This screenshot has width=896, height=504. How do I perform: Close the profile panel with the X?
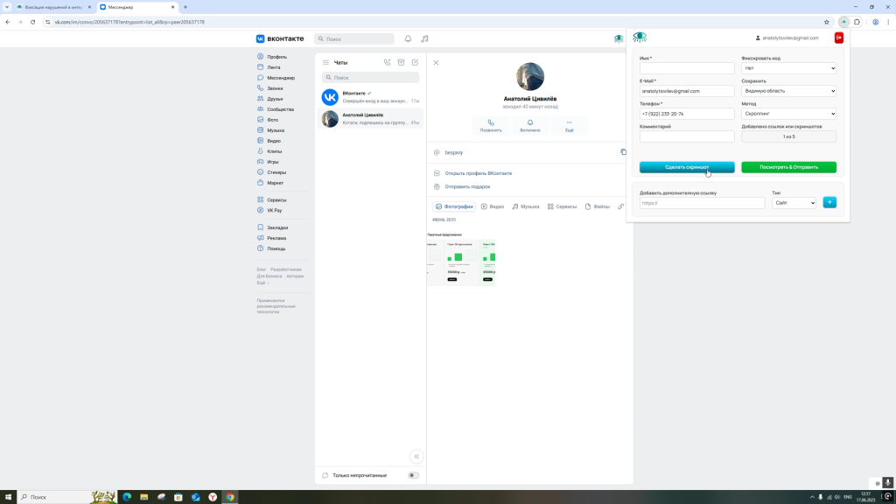(x=436, y=63)
